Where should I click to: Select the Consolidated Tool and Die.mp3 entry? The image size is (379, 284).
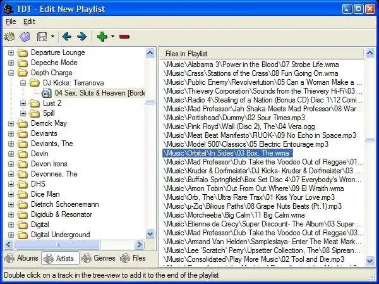[253, 259]
